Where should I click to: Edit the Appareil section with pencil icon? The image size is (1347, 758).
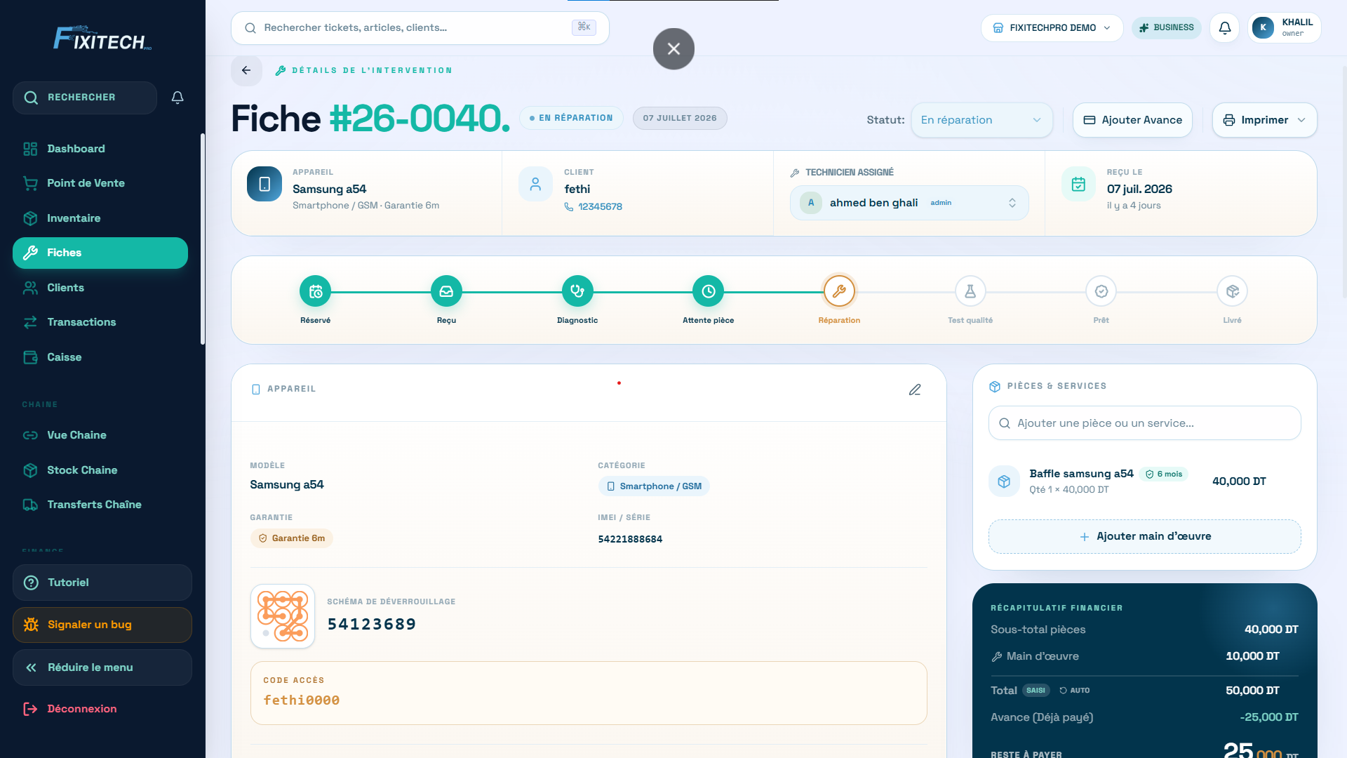pos(915,390)
